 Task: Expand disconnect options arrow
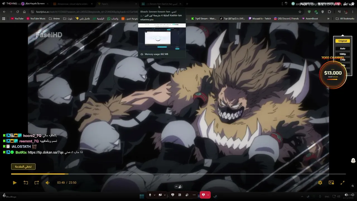[x=208, y=195]
